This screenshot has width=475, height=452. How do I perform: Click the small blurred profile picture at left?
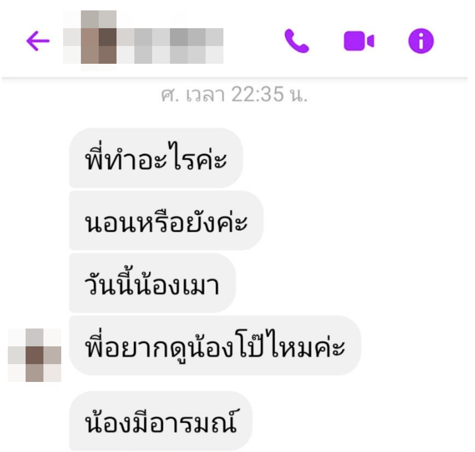tap(35, 355)
